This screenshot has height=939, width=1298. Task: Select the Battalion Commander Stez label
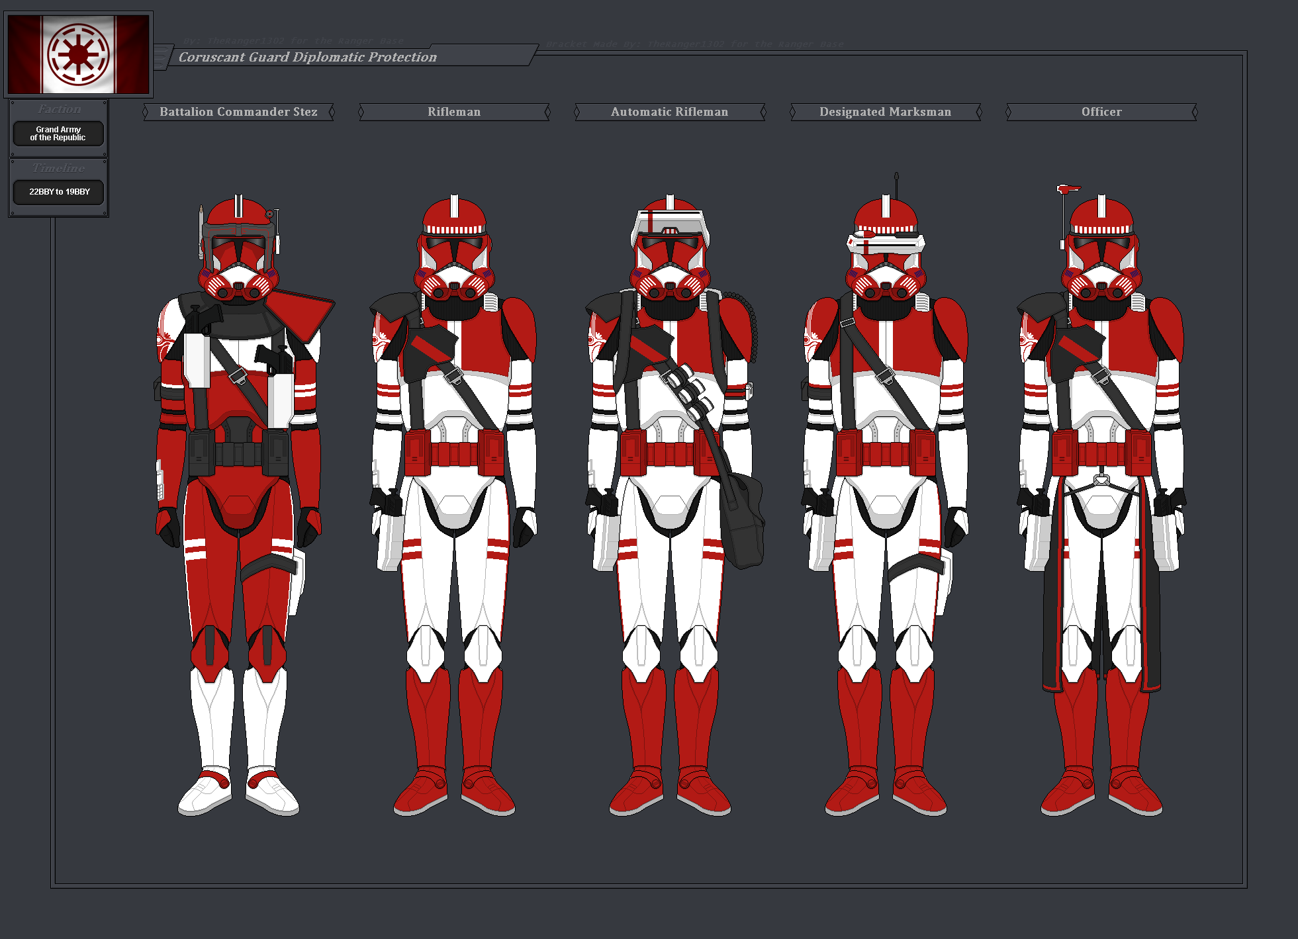(238, 112)
